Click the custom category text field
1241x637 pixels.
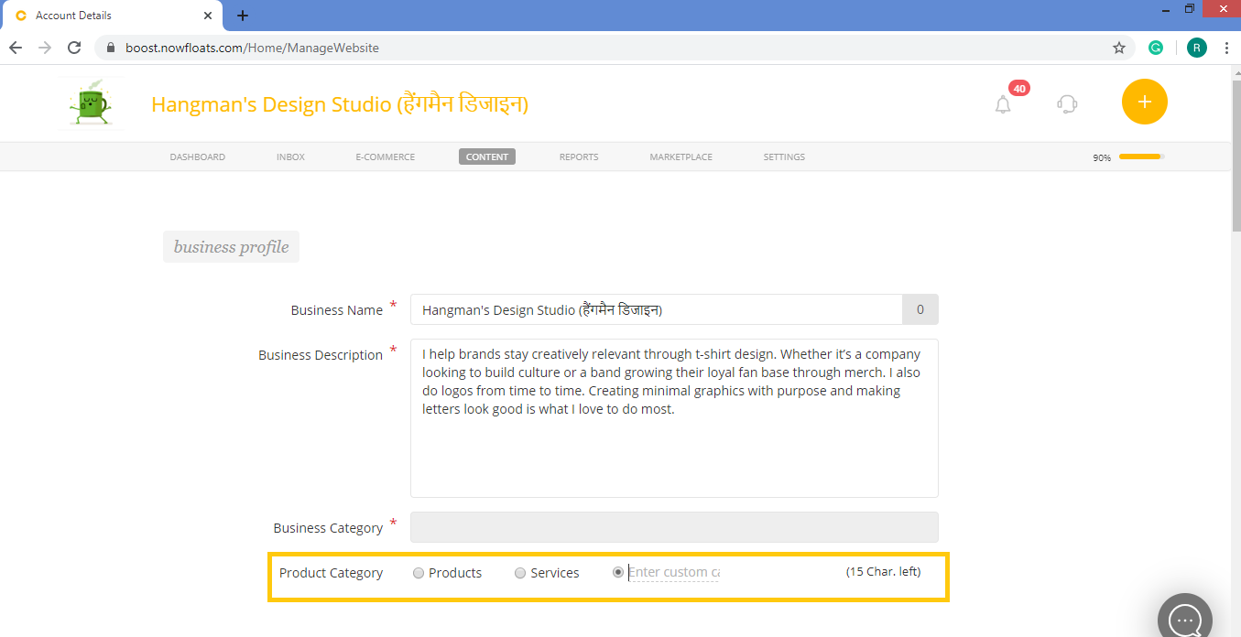click(673, 573)
